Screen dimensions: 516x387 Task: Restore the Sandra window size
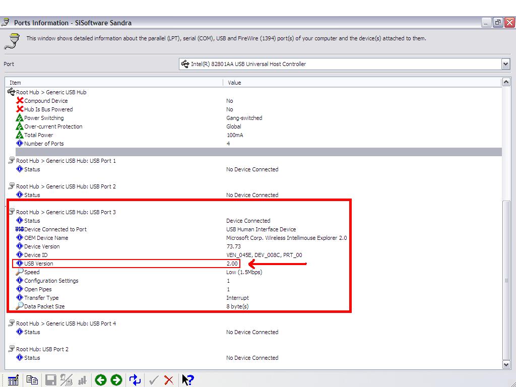tap(498, 22)
